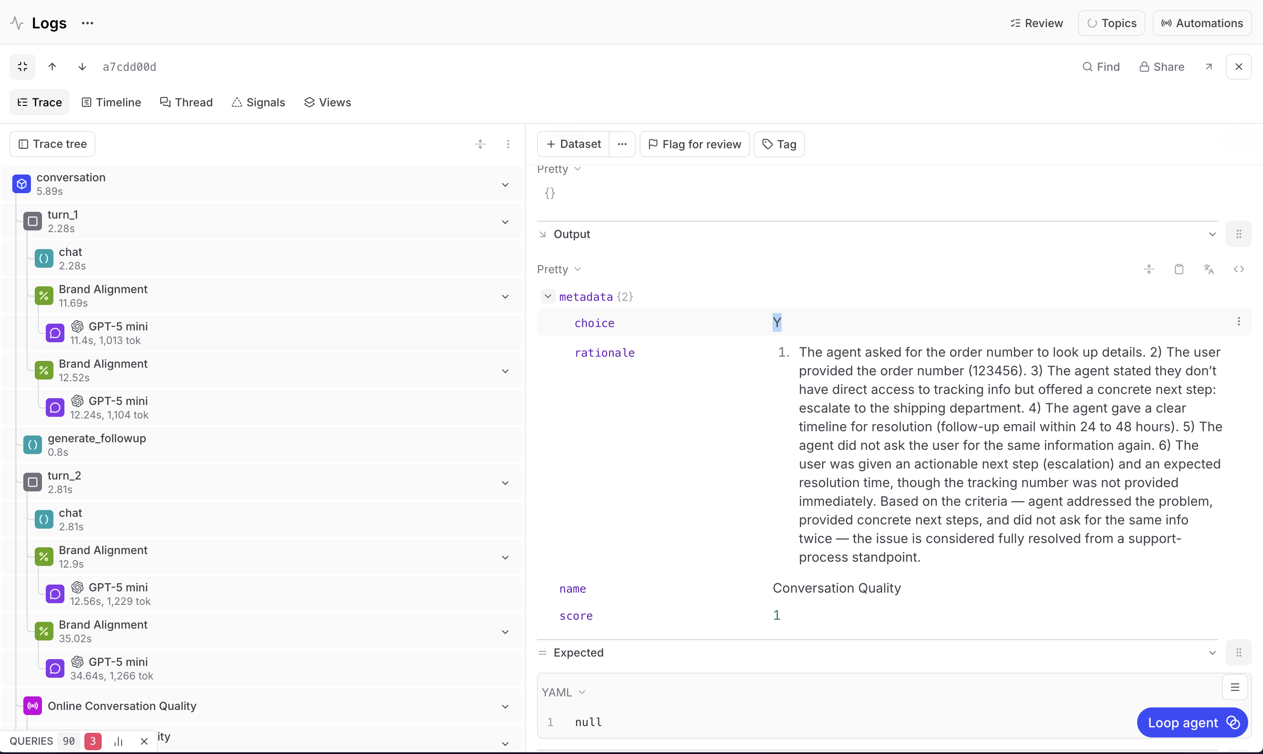This screenshot has width=1263, height=754.
Task: Flag this span for review
Action: coord(695,144)
